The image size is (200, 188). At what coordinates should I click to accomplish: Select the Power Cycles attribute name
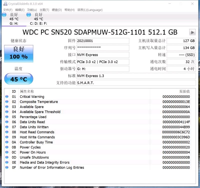coord(30,147)
